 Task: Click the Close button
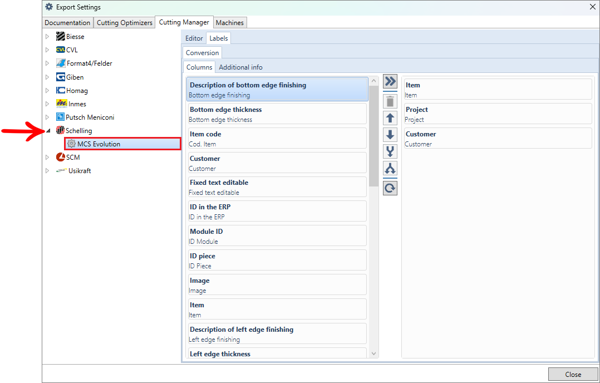click(573, 374)
